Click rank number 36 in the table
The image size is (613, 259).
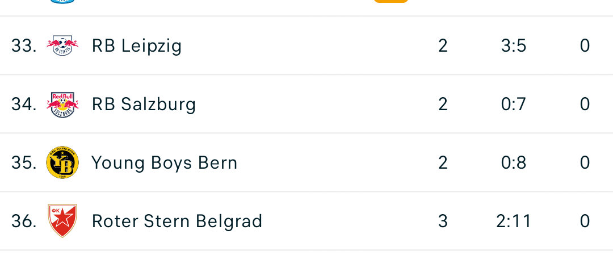pyautogui.click(x=24, y=221)
